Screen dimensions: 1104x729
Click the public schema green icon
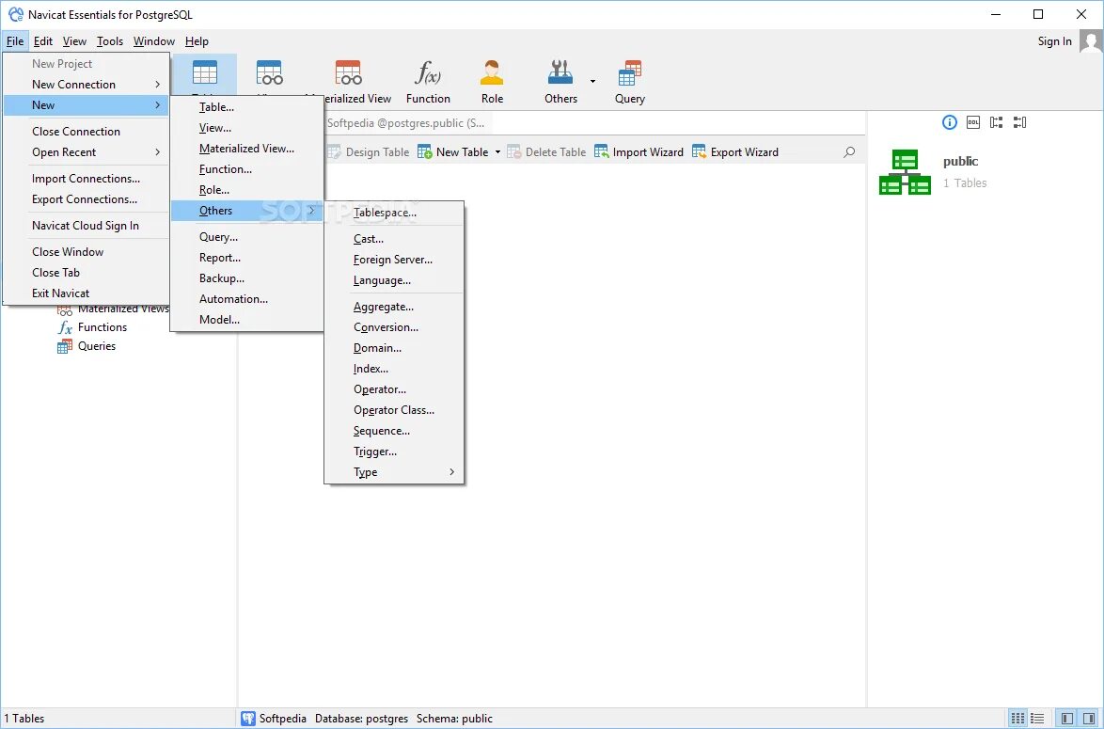[x=905, y=172]
